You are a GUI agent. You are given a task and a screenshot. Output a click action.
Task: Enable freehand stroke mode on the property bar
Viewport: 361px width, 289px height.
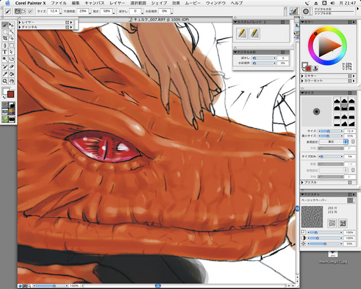click(x=17, y=11)
